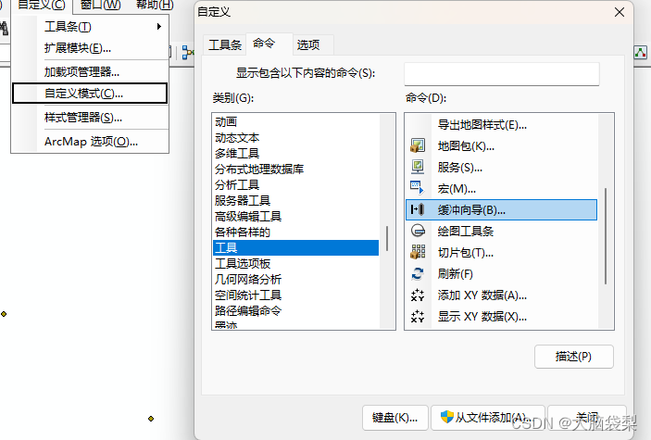This screenshot has width=651, height=440.
Task: Expand the 工具条(T) submenu arrow
Action: pyautogui.click(x=158, y=27)
